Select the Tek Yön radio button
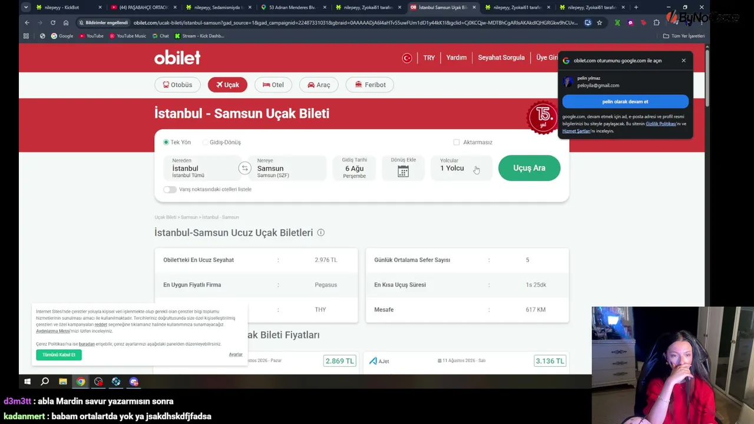 pyautogui.click(x=166, y=142)
